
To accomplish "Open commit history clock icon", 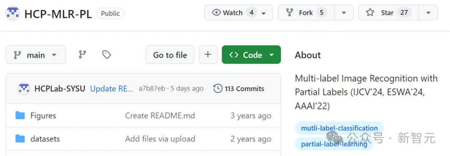I will [218, 89].
